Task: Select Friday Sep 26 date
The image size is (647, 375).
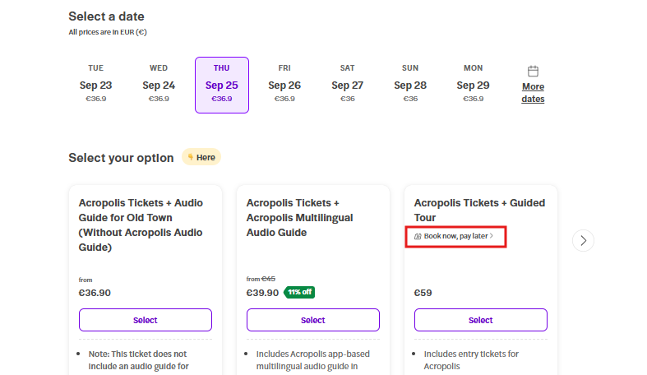Action: click(x=284, y=85)
